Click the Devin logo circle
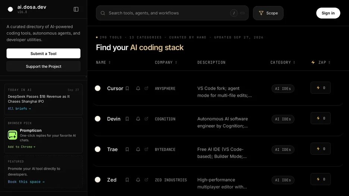349x196 pixels. click(97, 119)
